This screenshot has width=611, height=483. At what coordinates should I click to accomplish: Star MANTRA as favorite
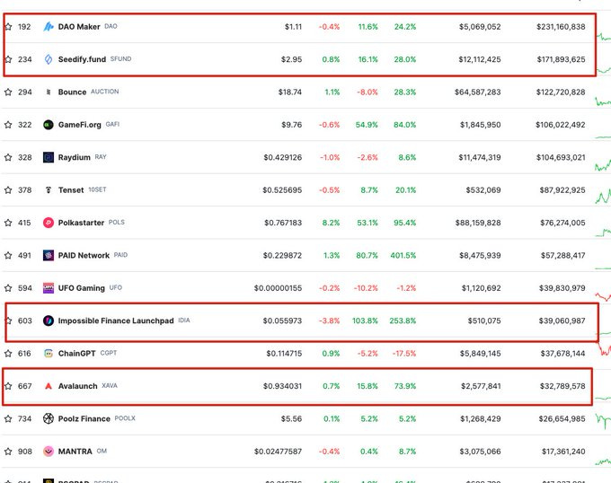point(8,452)
